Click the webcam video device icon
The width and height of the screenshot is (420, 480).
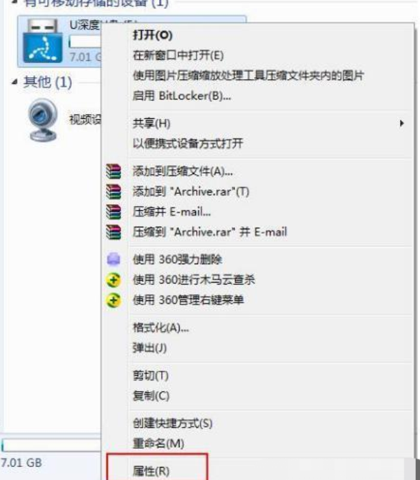click(x=42, y=120)
